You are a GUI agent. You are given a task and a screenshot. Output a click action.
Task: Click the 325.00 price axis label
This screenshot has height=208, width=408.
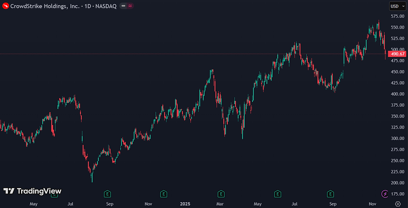[x=398, y=127]
